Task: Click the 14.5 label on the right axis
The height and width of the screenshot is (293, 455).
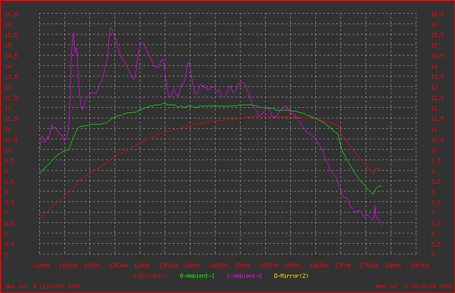Action: 437,56
